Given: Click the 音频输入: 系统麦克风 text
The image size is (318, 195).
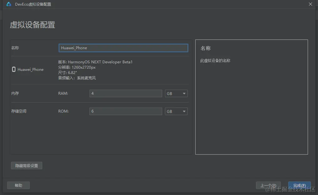Looking at the screenshot, I should click(77, 78).
